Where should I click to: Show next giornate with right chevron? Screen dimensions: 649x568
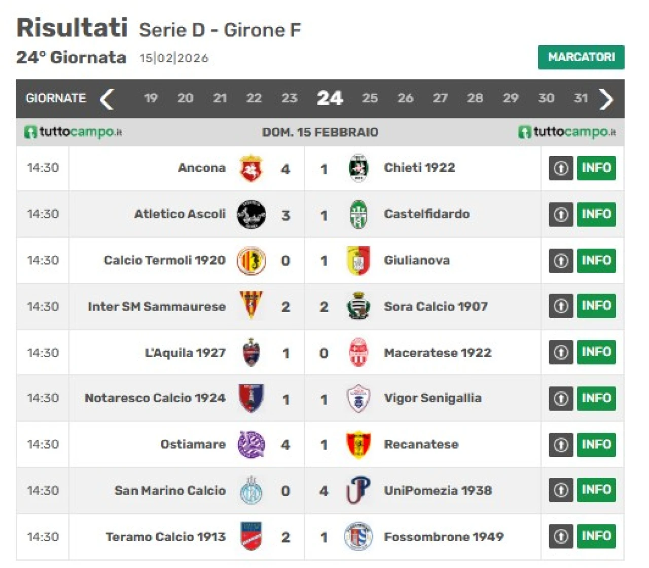[x=606, y=99]
